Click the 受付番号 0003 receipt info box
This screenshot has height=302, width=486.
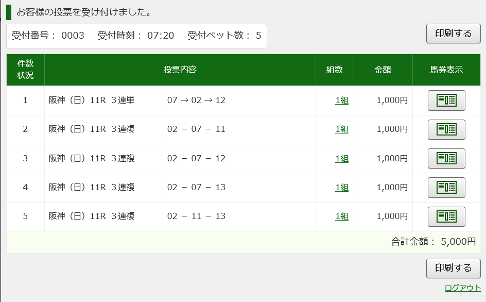pyautogui.click(x=136, y=36)
